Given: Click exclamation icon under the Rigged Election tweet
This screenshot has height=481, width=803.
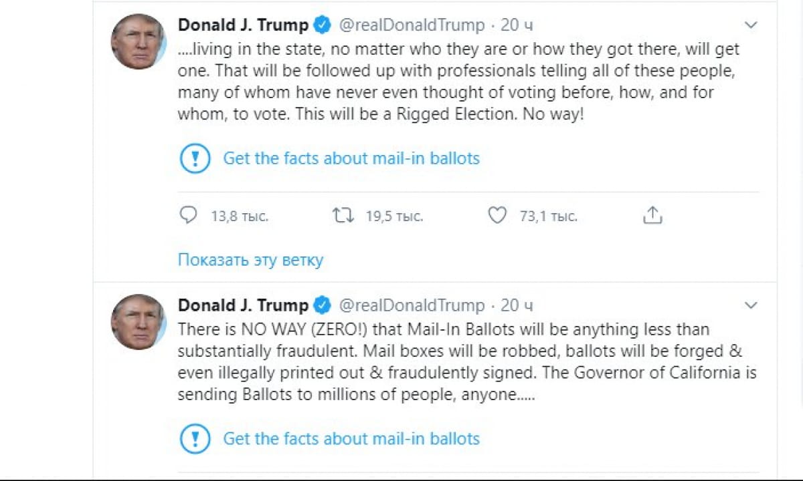Looking at the screenshot, I should 195,158.
